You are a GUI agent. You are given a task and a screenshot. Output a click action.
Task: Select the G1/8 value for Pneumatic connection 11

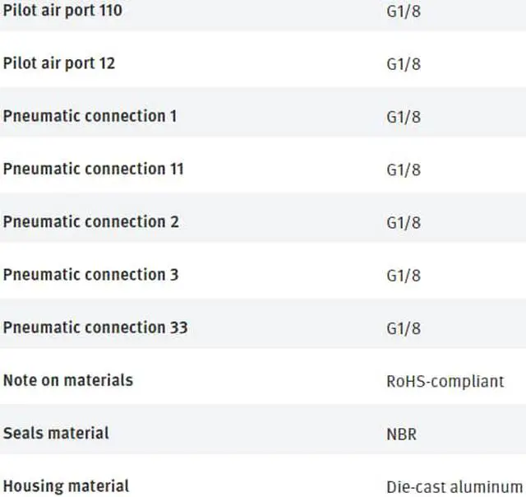point(403,170)
